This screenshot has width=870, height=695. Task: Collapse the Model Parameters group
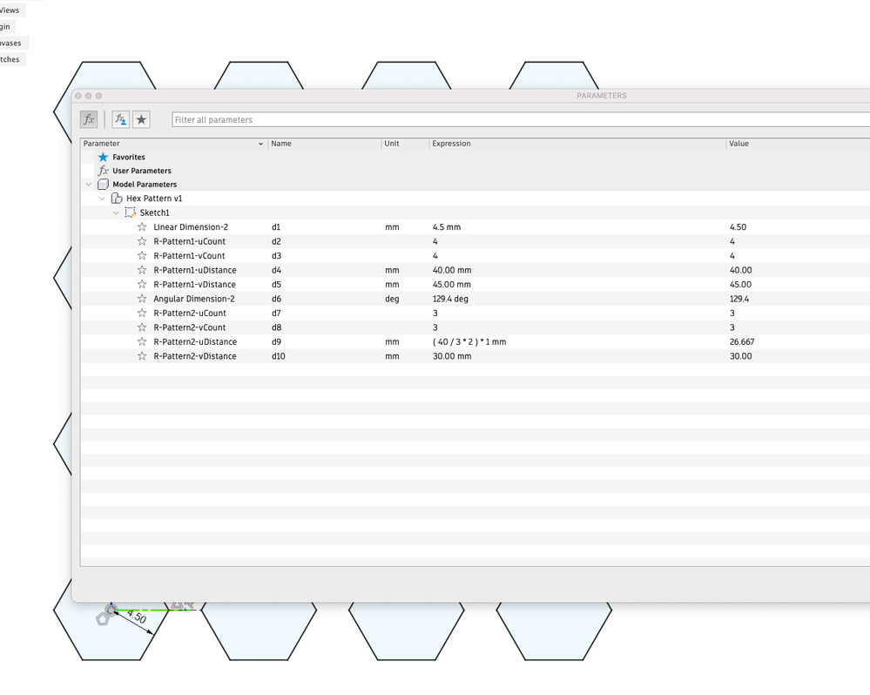coord(88,184)
